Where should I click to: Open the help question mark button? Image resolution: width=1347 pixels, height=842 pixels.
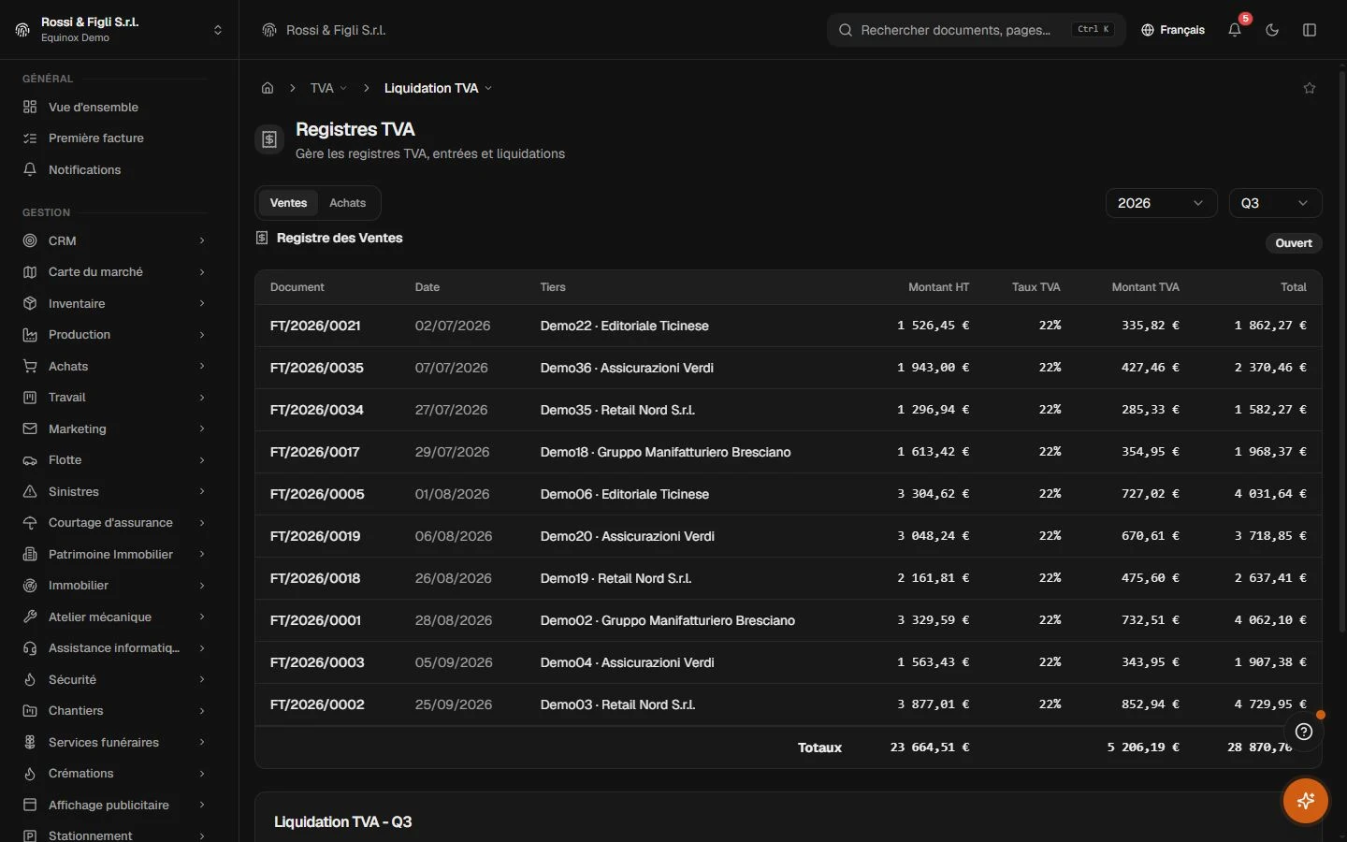[x=1304, y=732]
